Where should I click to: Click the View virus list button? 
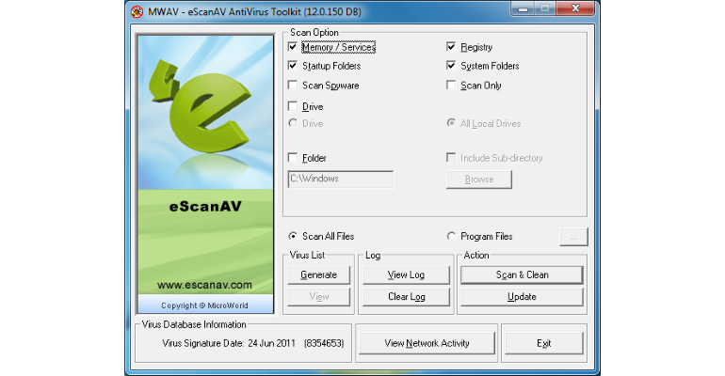[x=318, y=297]
